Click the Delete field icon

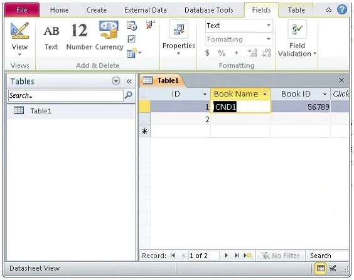(150, 25)
